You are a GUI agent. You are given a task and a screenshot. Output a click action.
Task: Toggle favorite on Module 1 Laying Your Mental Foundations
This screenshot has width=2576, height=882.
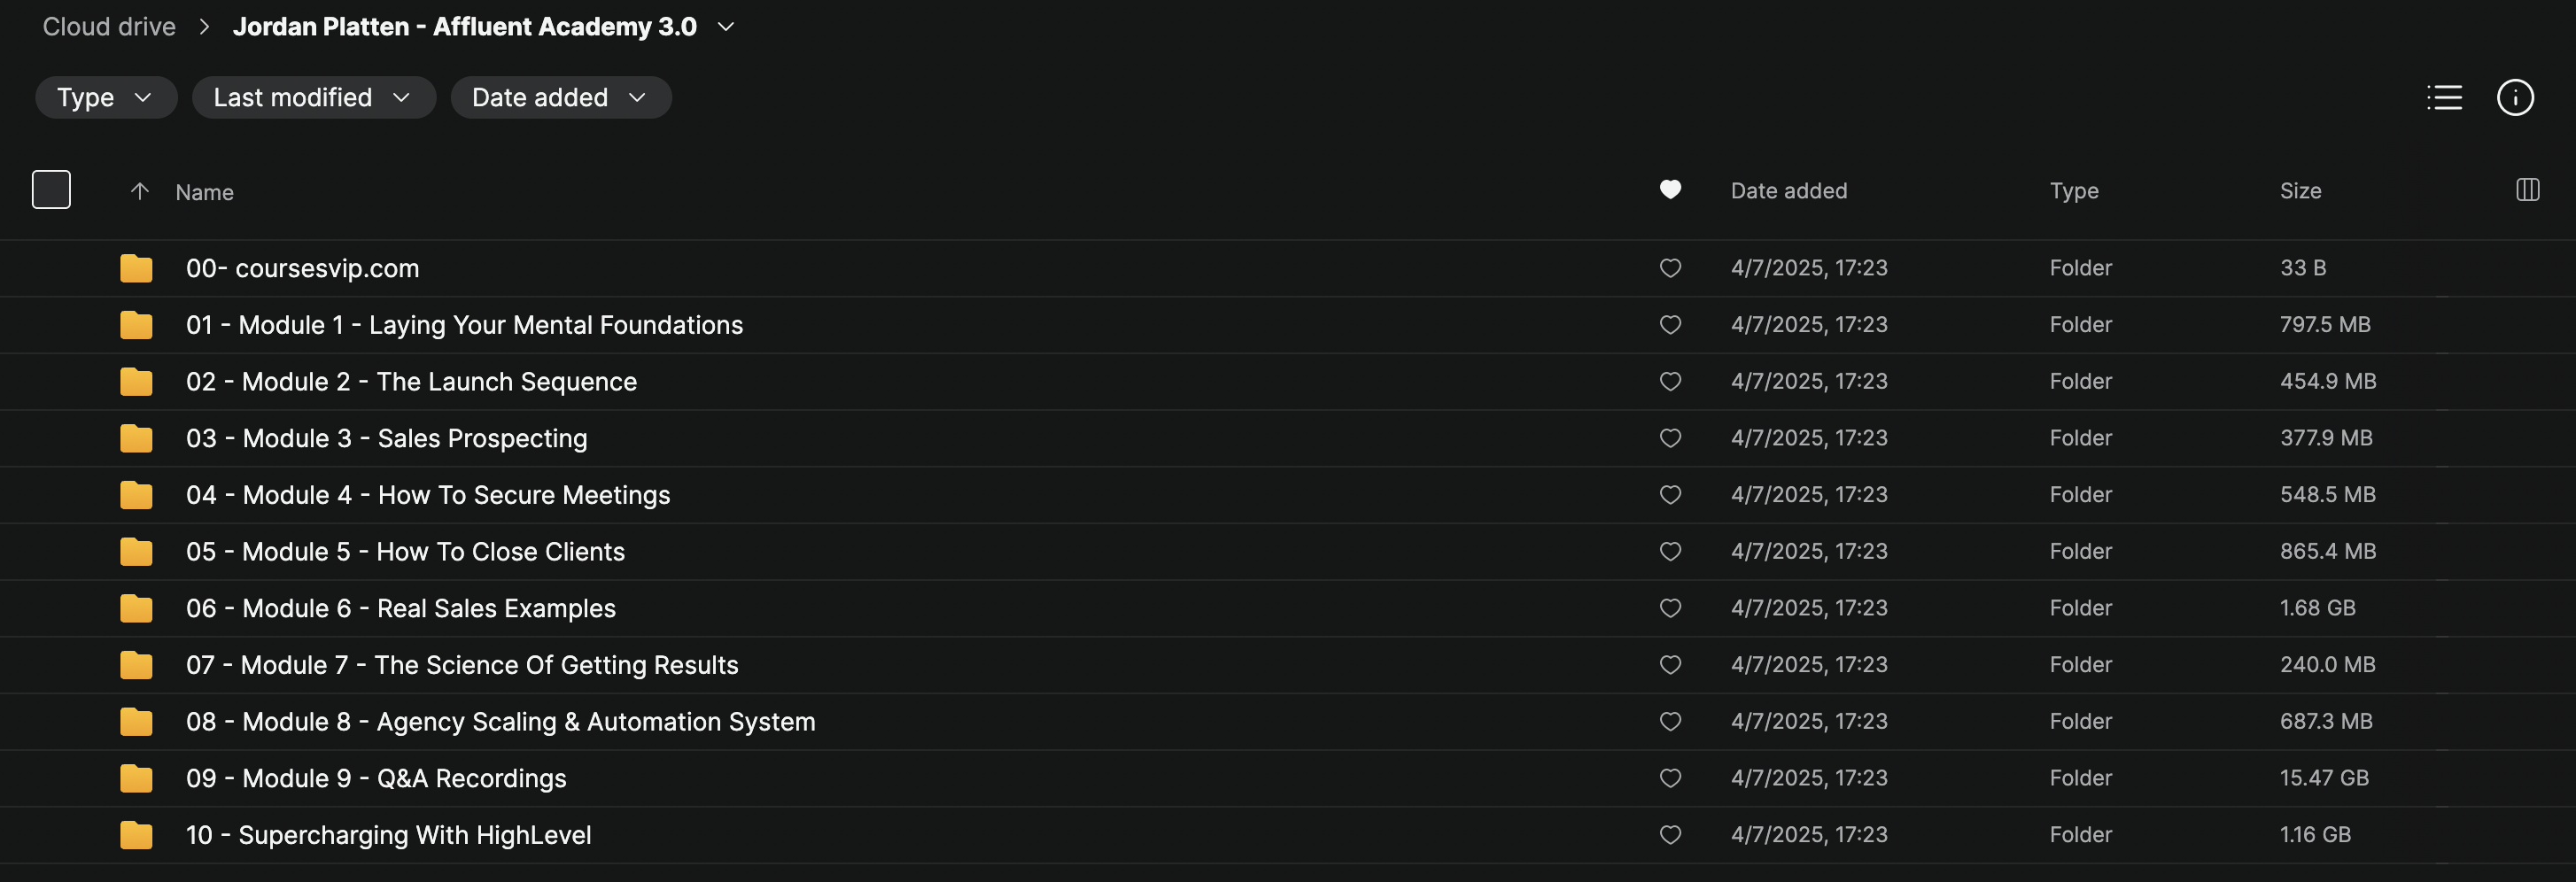[1669, 325]
